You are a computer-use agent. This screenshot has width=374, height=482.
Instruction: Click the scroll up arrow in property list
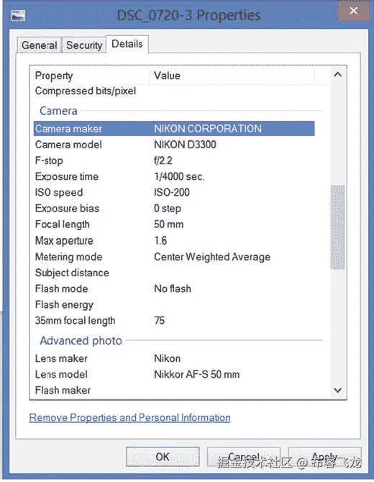pyautogui.click(x=338, y=74)
